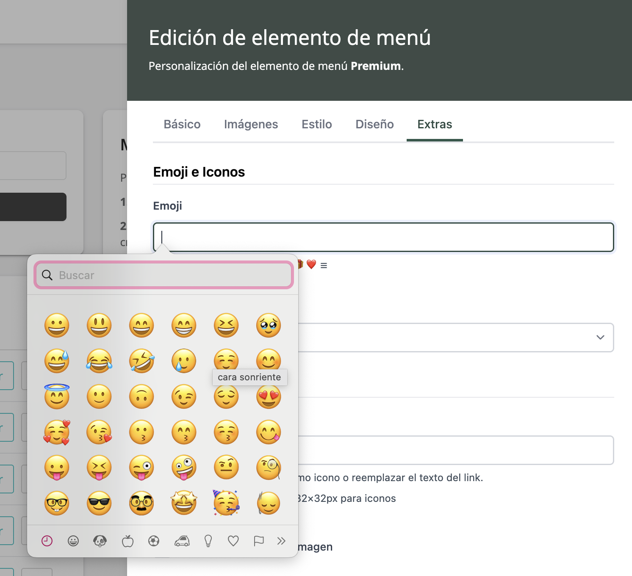This screenshot has height=576, width=632.
Task: Switch to smileys and people emoji category
Action: click(x=73, y=541)
